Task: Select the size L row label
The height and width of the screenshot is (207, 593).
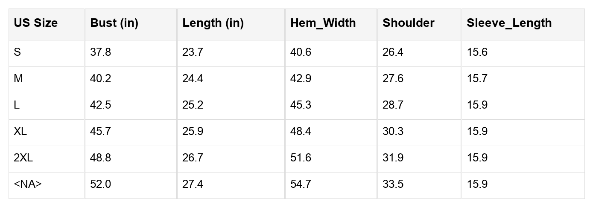Action: click(x=17, y=105)
